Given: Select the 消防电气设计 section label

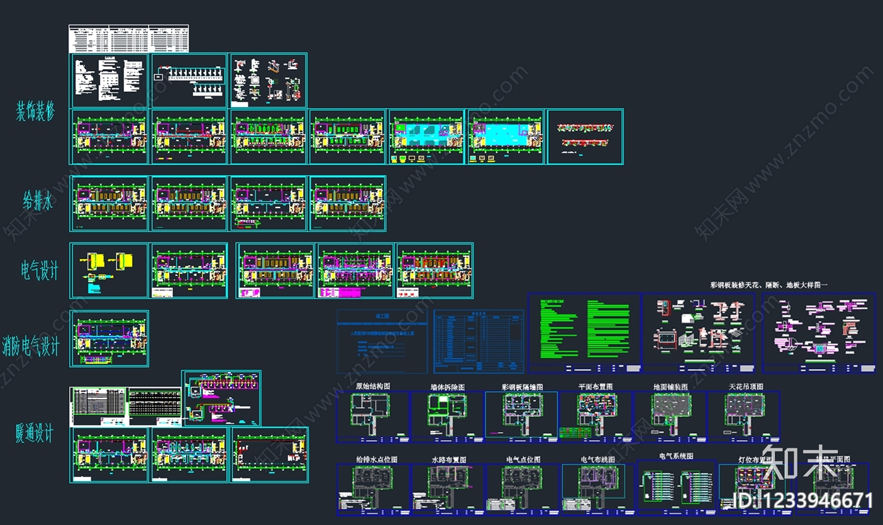Looking at the screenshot, I should (30, 345).
